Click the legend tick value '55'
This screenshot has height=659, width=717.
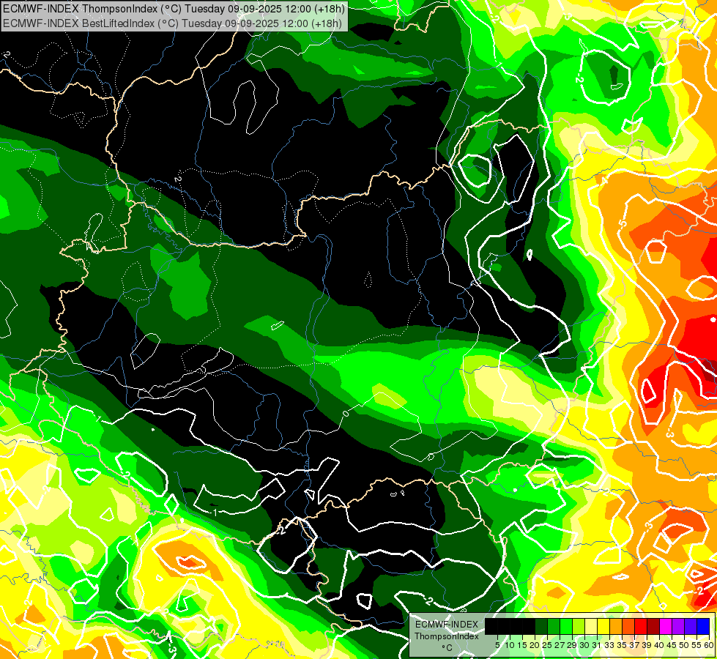(x=697, y=645)
